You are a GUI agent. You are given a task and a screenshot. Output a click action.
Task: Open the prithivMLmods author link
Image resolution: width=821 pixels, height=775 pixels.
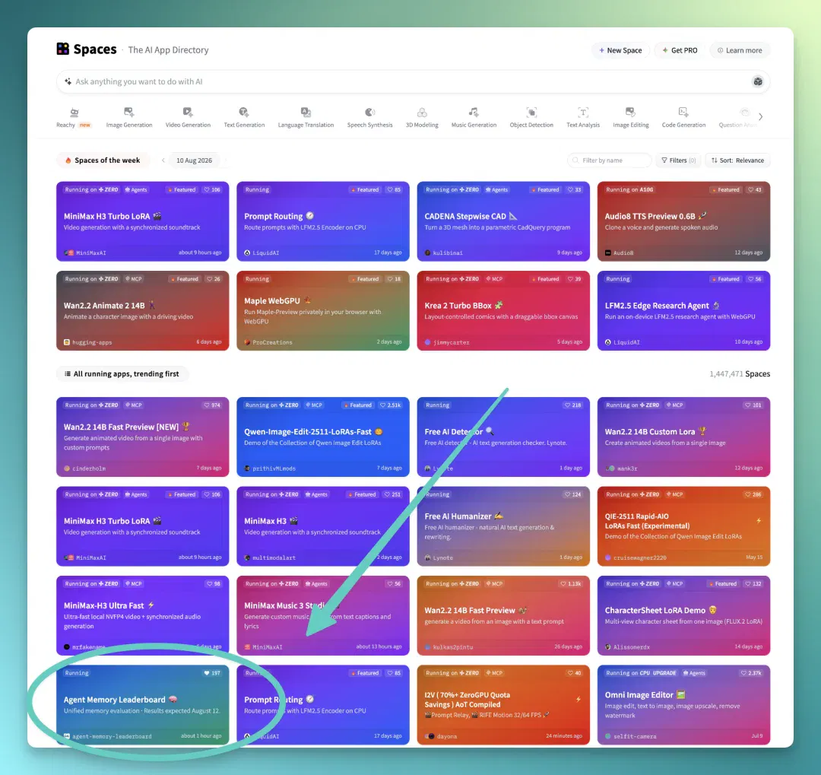point(270,468)
